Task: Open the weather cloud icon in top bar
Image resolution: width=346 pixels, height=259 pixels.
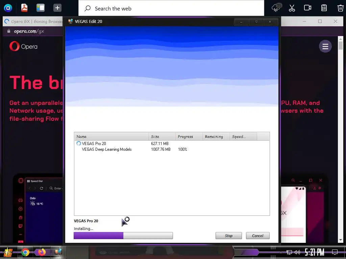Action: pos(276,8)
